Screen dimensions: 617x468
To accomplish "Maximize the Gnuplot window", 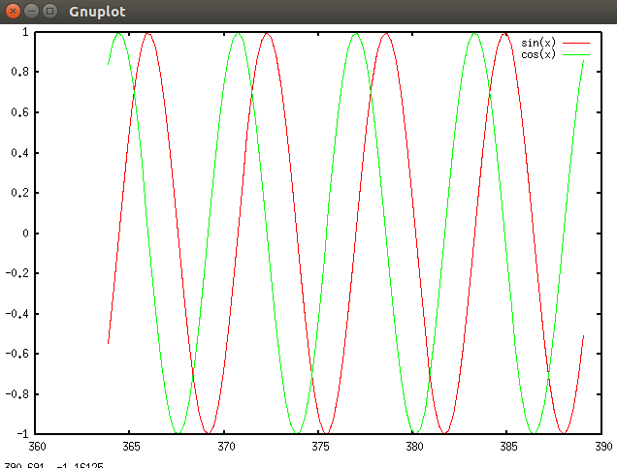I will 49,12.
